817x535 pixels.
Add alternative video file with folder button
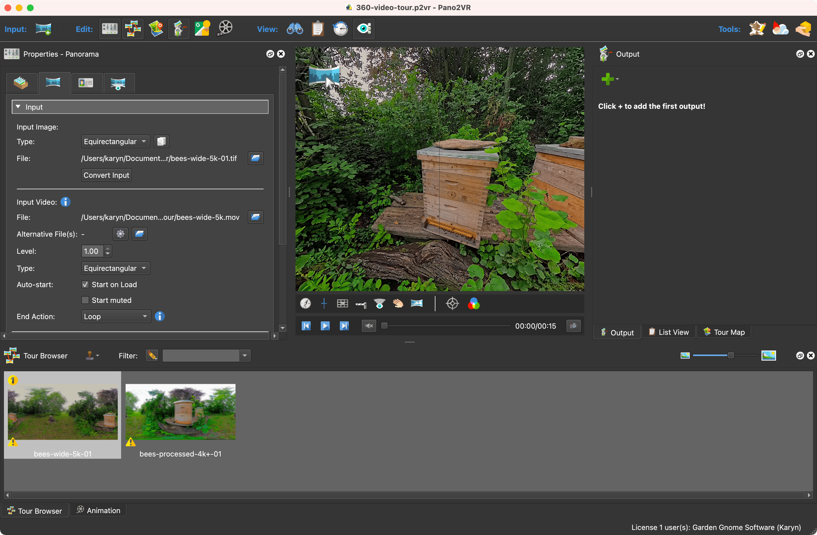click(x=139, y=234)
